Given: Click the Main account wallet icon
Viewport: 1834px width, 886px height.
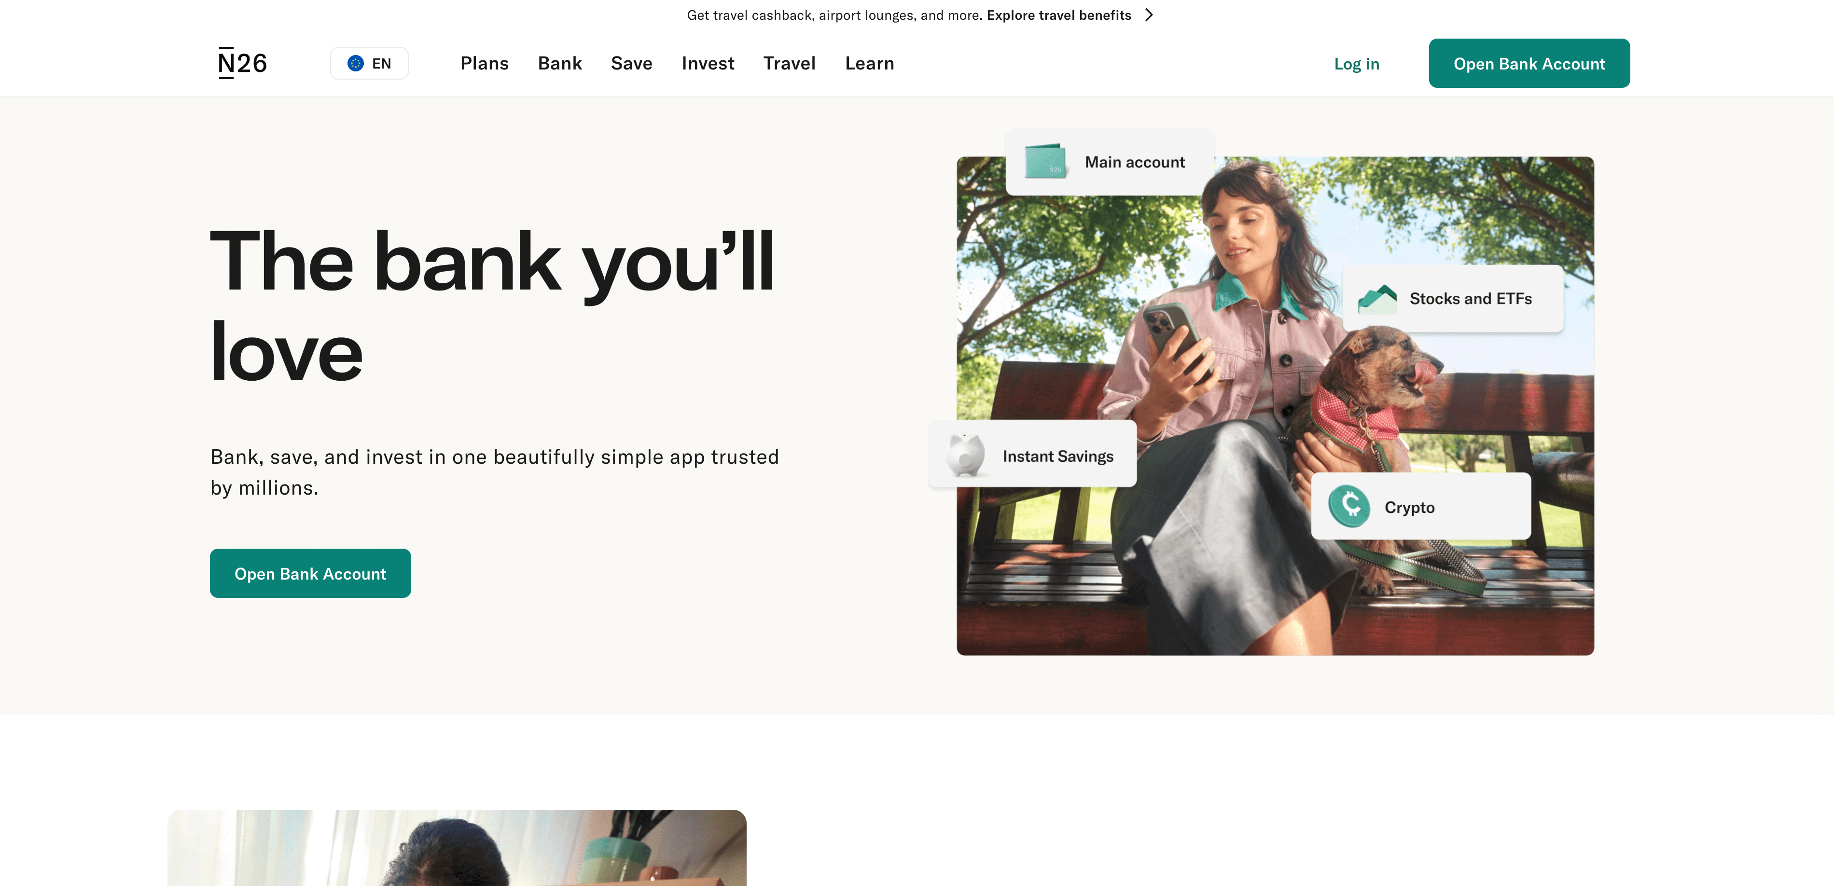Looking at the screenshot, I should click(x=1044, y=161).
